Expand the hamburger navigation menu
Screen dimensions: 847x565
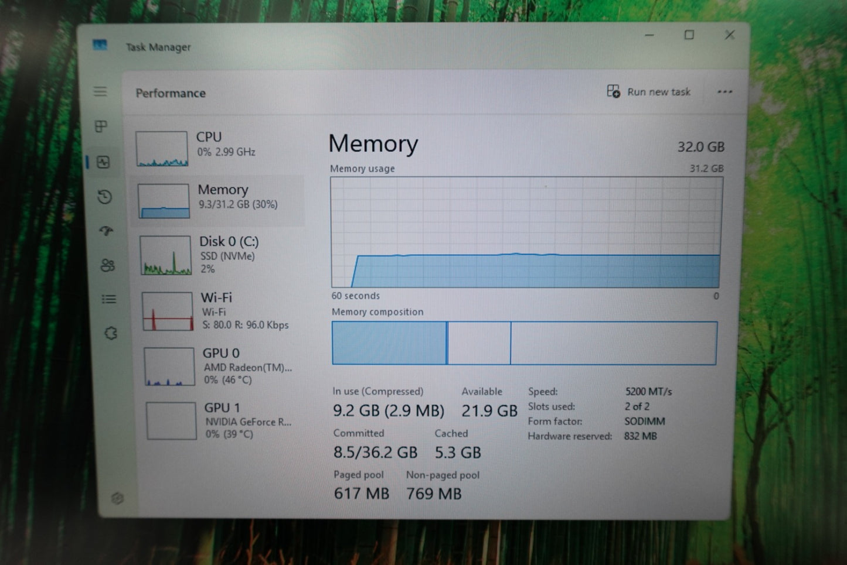pos(100,92)
